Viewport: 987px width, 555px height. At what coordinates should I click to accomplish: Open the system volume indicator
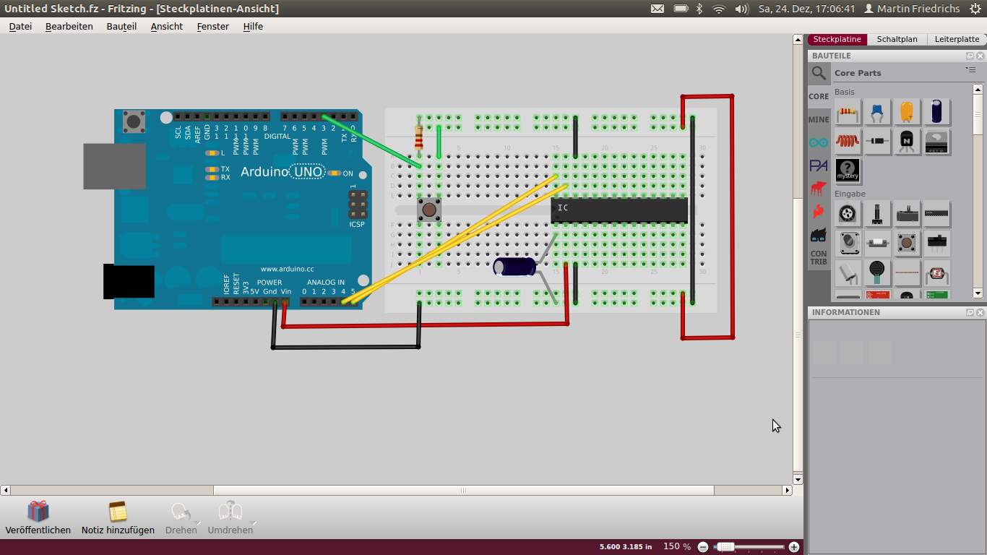click(741, 9)
